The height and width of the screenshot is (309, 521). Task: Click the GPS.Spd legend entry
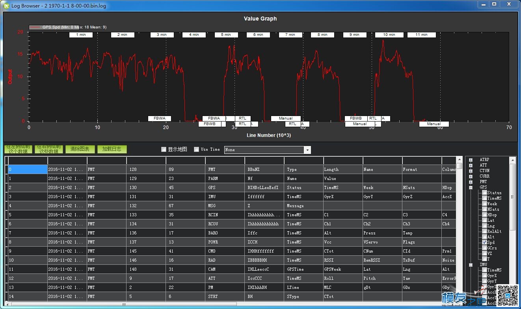(68, 27)
